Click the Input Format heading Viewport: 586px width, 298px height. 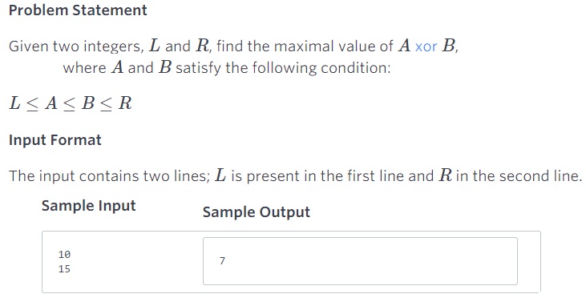tap(55, 140)
